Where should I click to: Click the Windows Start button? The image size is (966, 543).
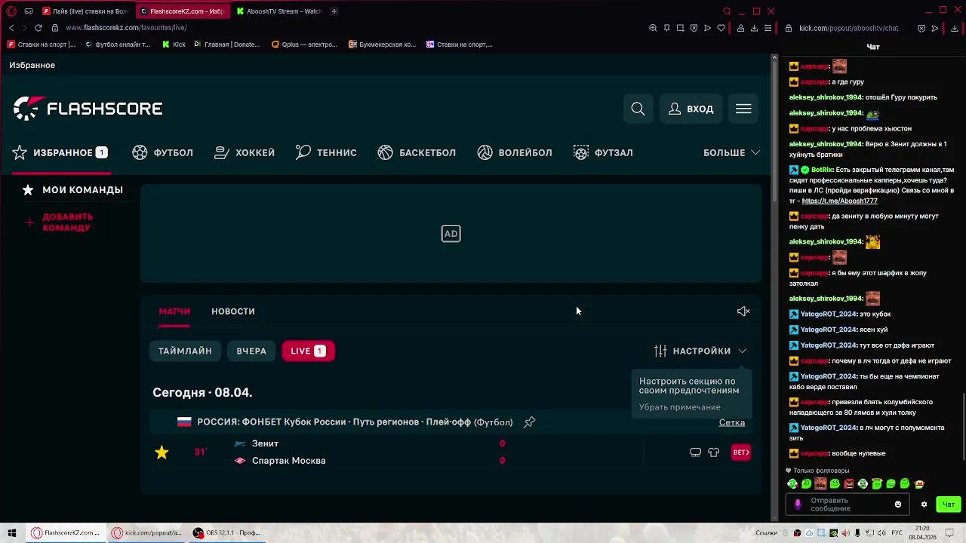coord(12,532)
